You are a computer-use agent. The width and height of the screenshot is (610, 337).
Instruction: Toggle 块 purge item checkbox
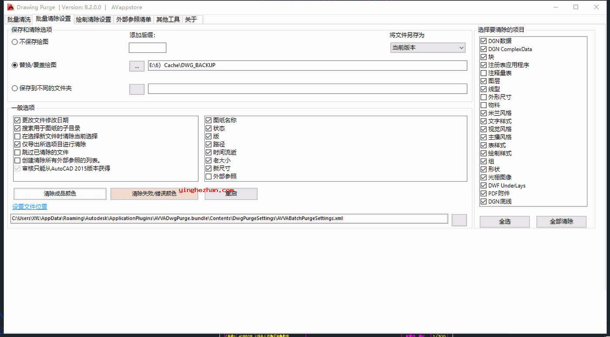(484, 57)
